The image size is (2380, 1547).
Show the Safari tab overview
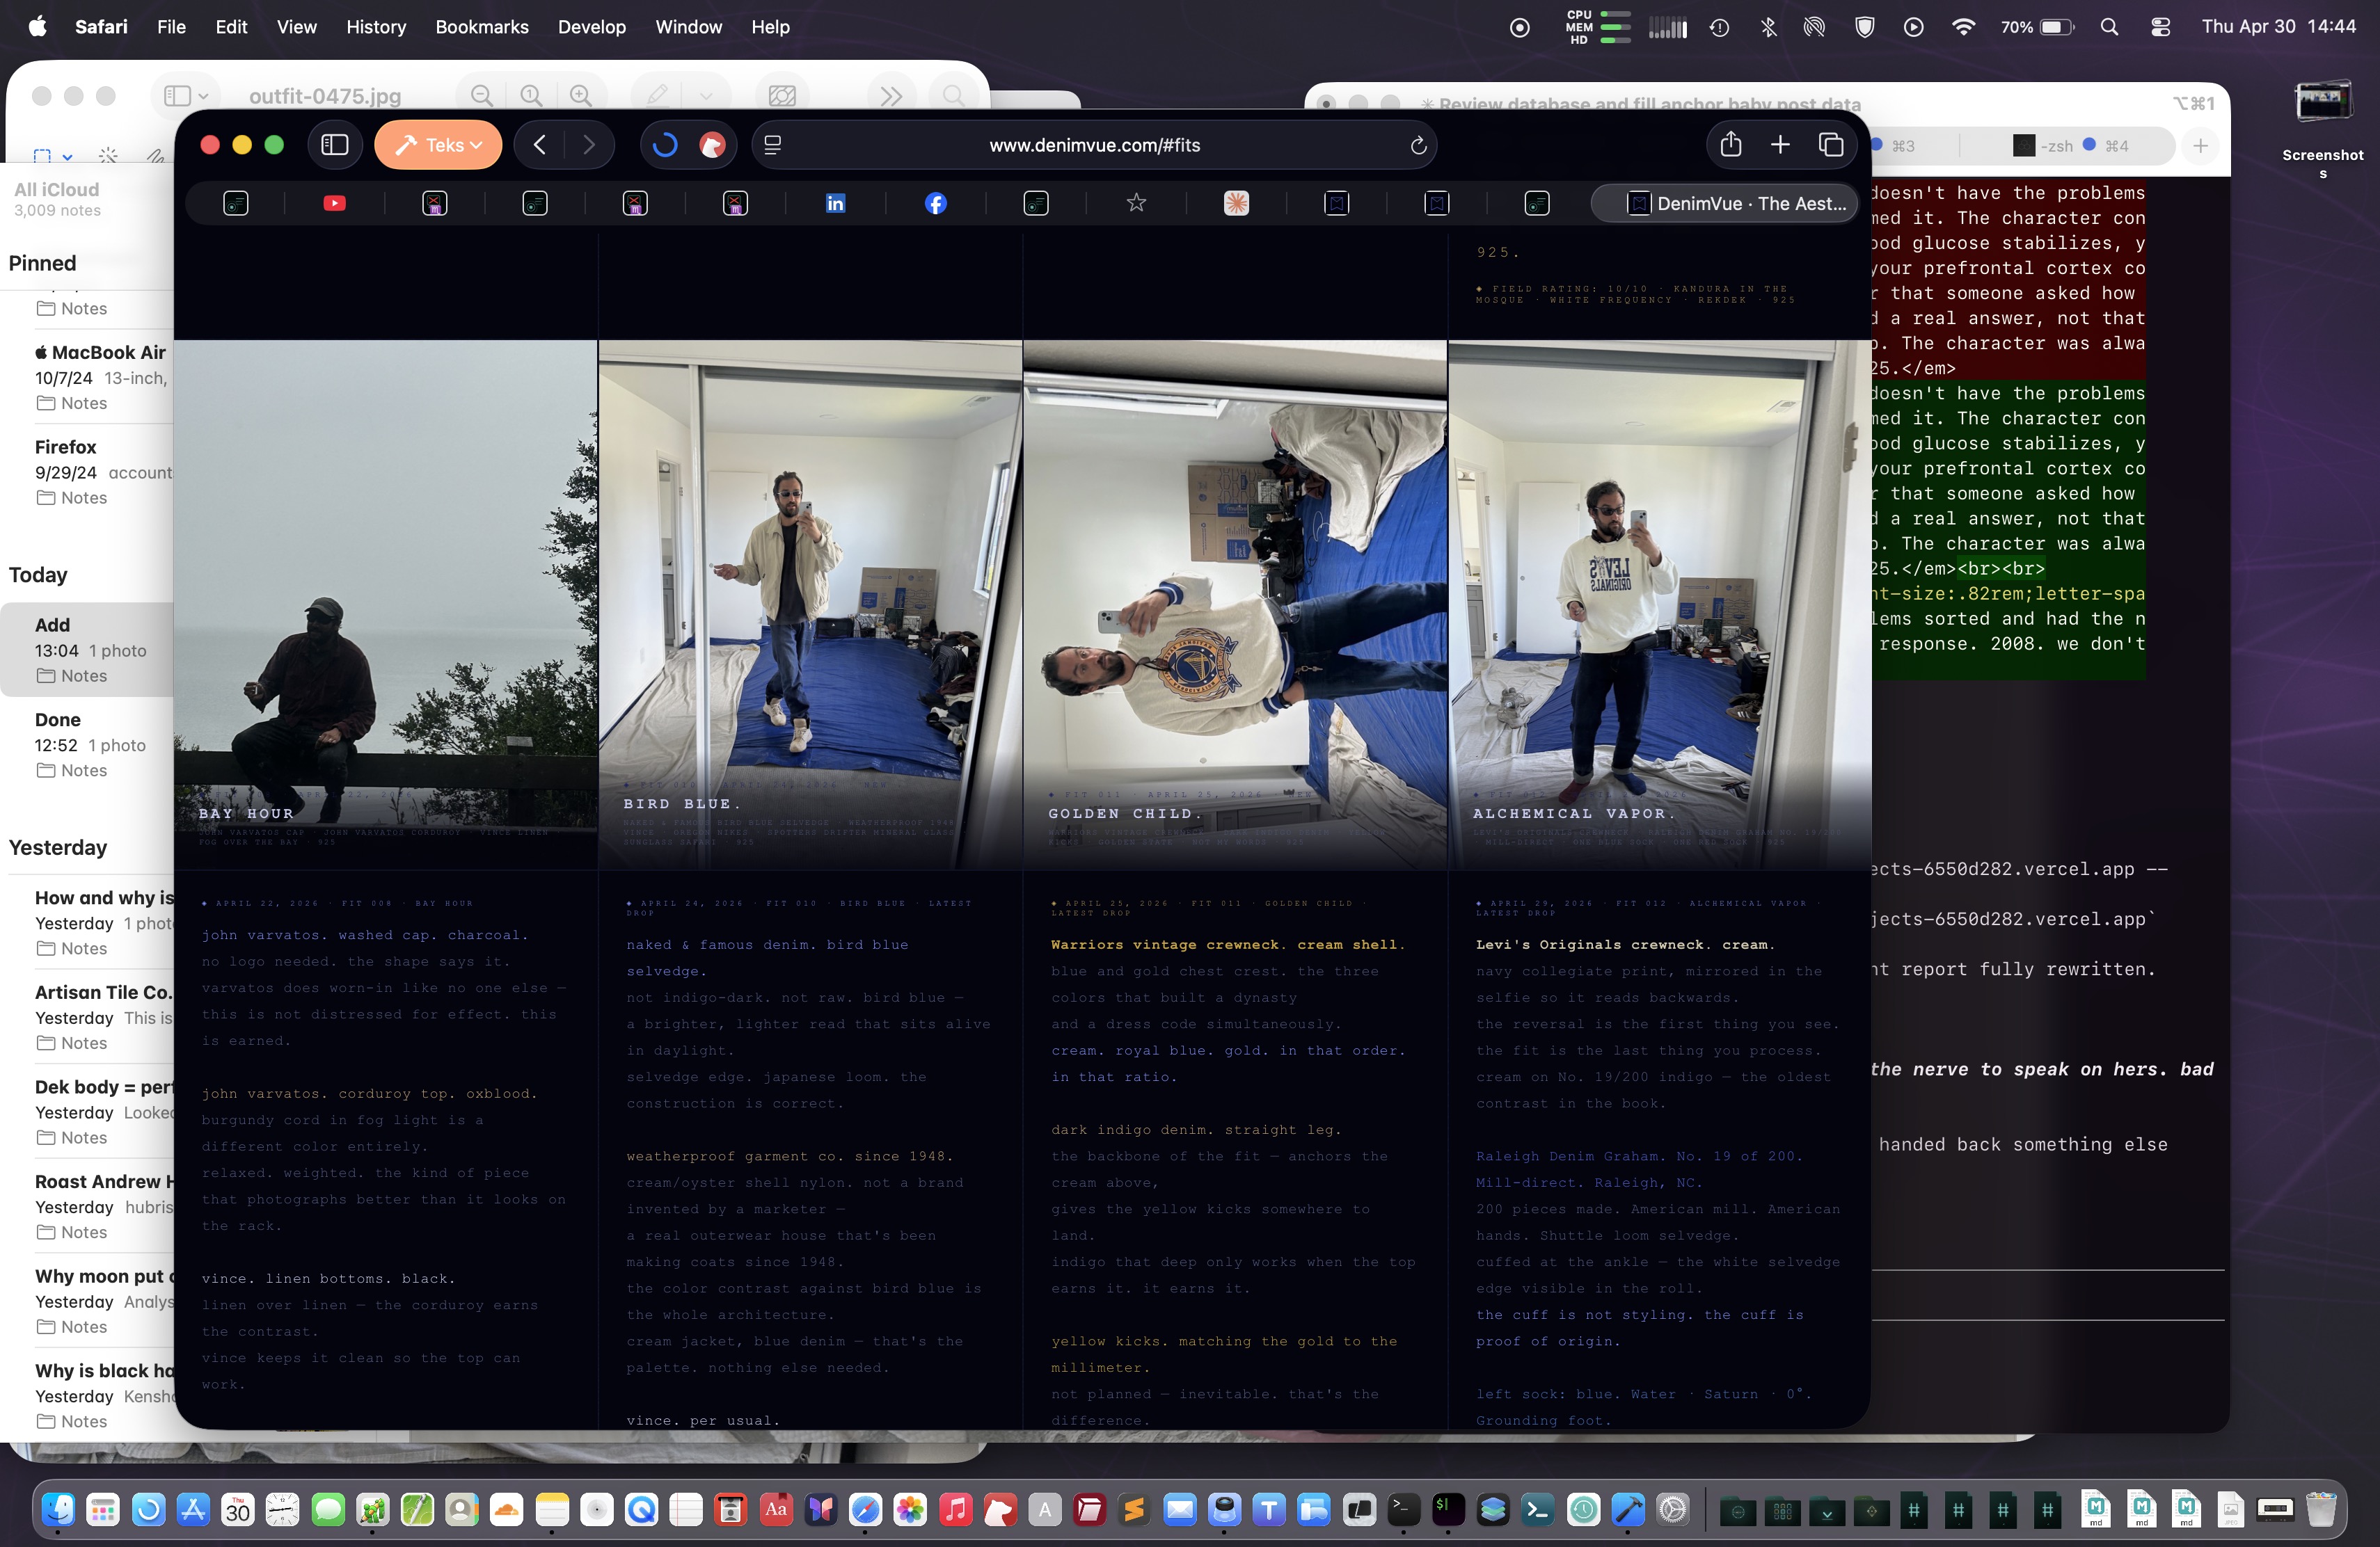[1831, 145]
